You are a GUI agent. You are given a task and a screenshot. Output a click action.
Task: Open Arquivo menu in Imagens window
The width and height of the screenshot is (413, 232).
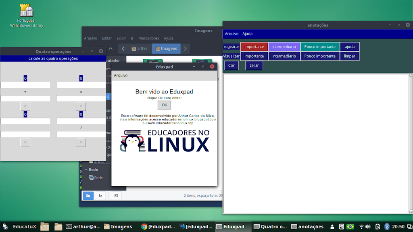coord(91,38)
